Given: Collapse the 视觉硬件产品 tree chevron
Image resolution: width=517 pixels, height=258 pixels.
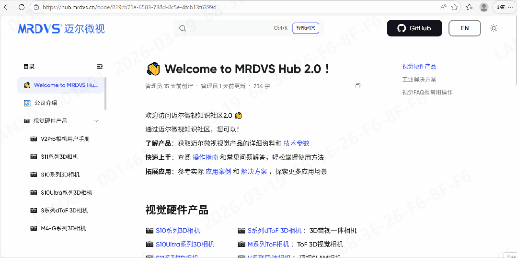Looking at the screenshot, I should (96, 121).
